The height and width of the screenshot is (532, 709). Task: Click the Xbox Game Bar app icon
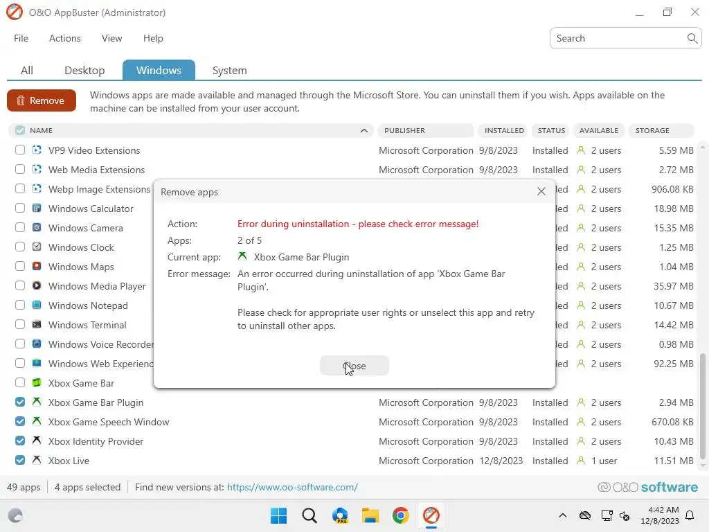[37, 382]
